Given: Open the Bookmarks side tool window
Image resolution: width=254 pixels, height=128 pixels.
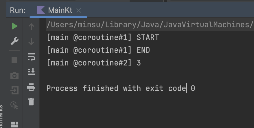Looking at the screenshot, I should click(x=1, y=116).
